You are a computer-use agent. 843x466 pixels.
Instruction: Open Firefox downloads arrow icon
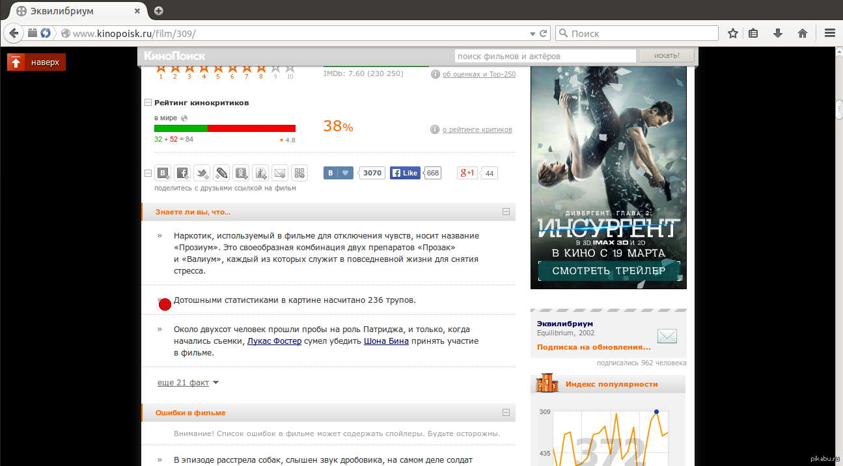777,33
